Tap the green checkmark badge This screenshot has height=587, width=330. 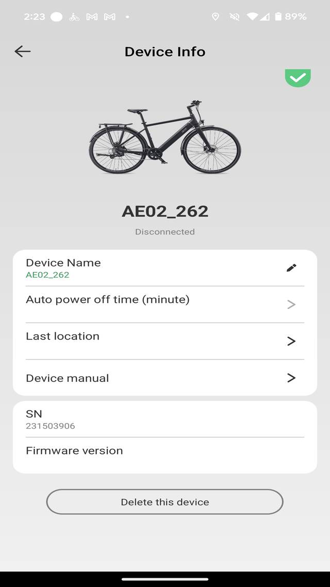298,78
